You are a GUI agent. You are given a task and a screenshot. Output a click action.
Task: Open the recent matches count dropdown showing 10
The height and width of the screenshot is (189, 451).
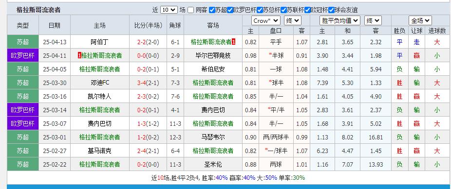click(x=169, y=10)
